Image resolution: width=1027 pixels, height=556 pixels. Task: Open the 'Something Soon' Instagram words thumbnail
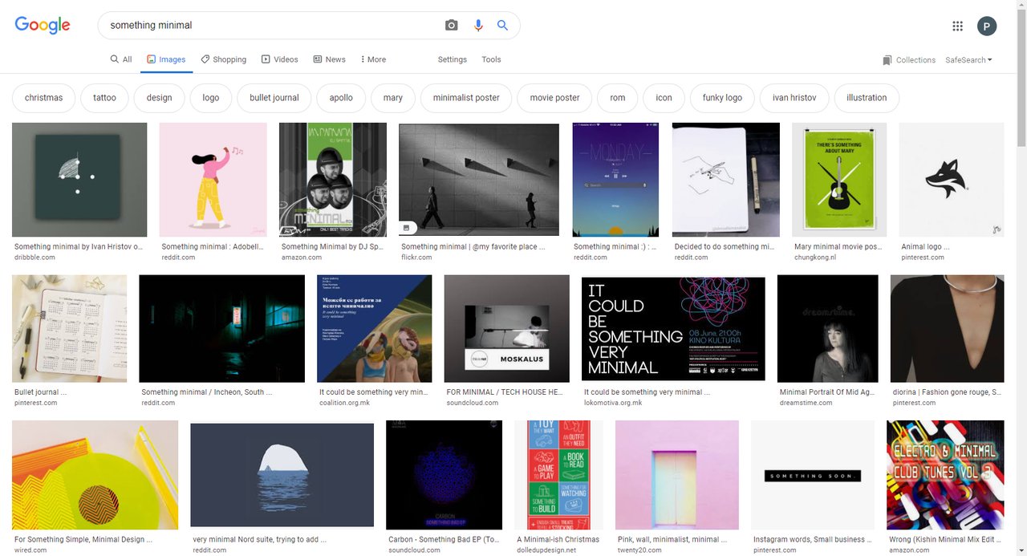pyautogui.click(x=813, y=475)
